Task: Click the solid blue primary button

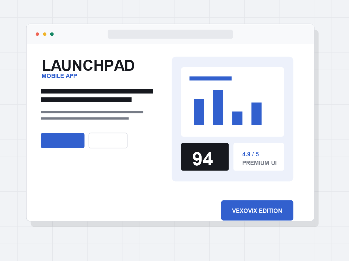Action: click(63, 140)
